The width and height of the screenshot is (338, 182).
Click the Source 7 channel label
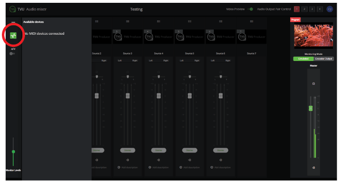coord(252,53)
